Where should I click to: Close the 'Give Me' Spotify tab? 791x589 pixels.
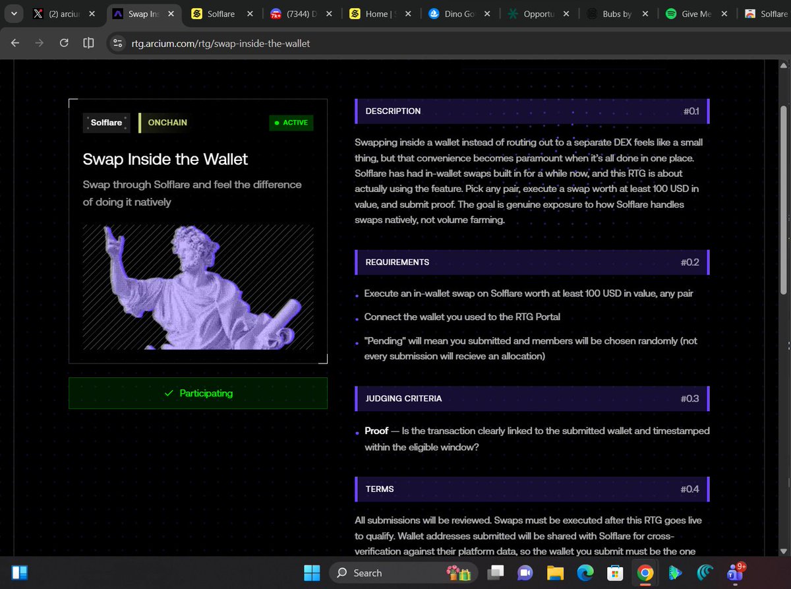pyautogui.click(x=724, y=14)
